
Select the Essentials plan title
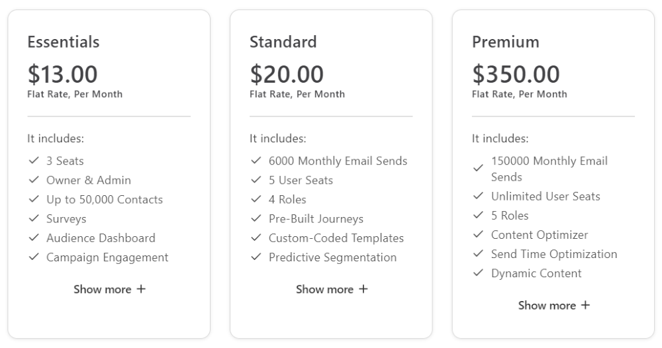click(x=64, y=42)
